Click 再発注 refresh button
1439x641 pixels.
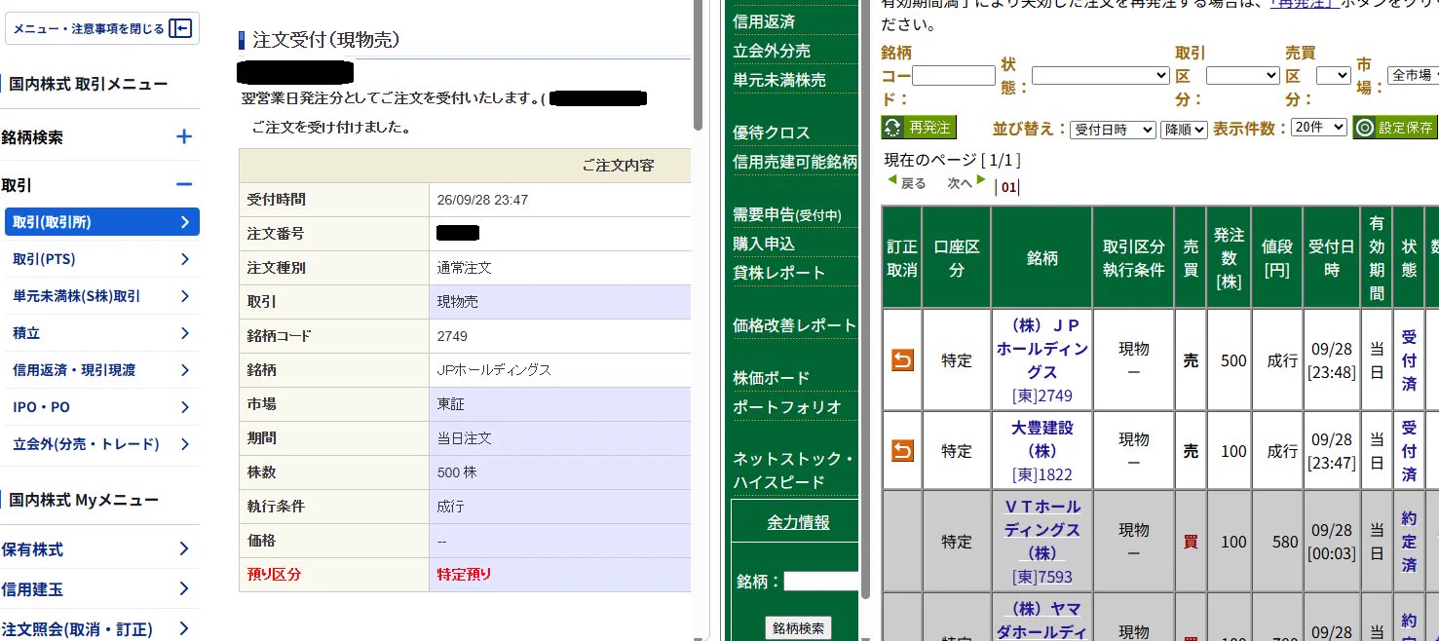click(x=919, y=128)
